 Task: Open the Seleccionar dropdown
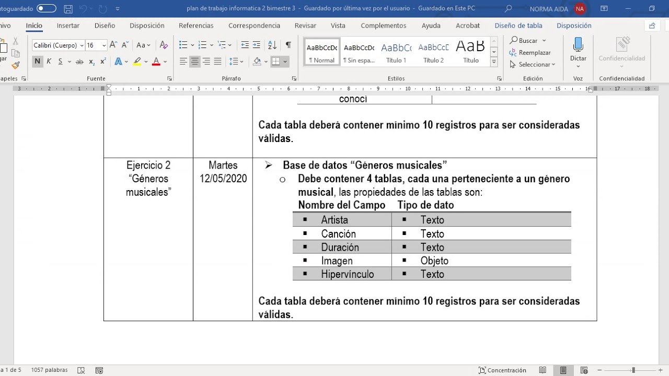point(532,64)
